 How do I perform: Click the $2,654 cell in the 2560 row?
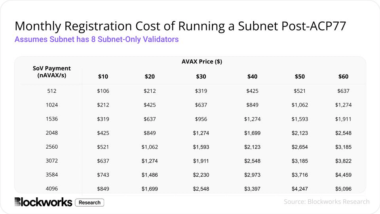[300, 147]
